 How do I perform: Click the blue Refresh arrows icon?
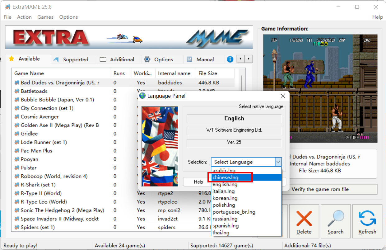[367, 218]
